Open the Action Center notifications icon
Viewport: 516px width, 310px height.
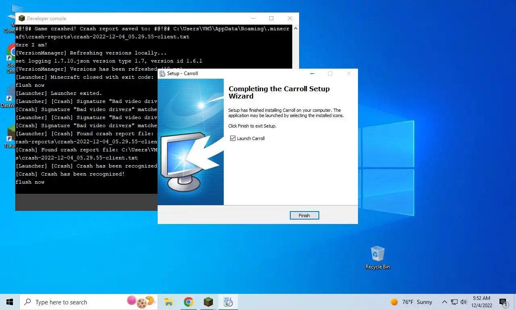click(x=503, y=302)
